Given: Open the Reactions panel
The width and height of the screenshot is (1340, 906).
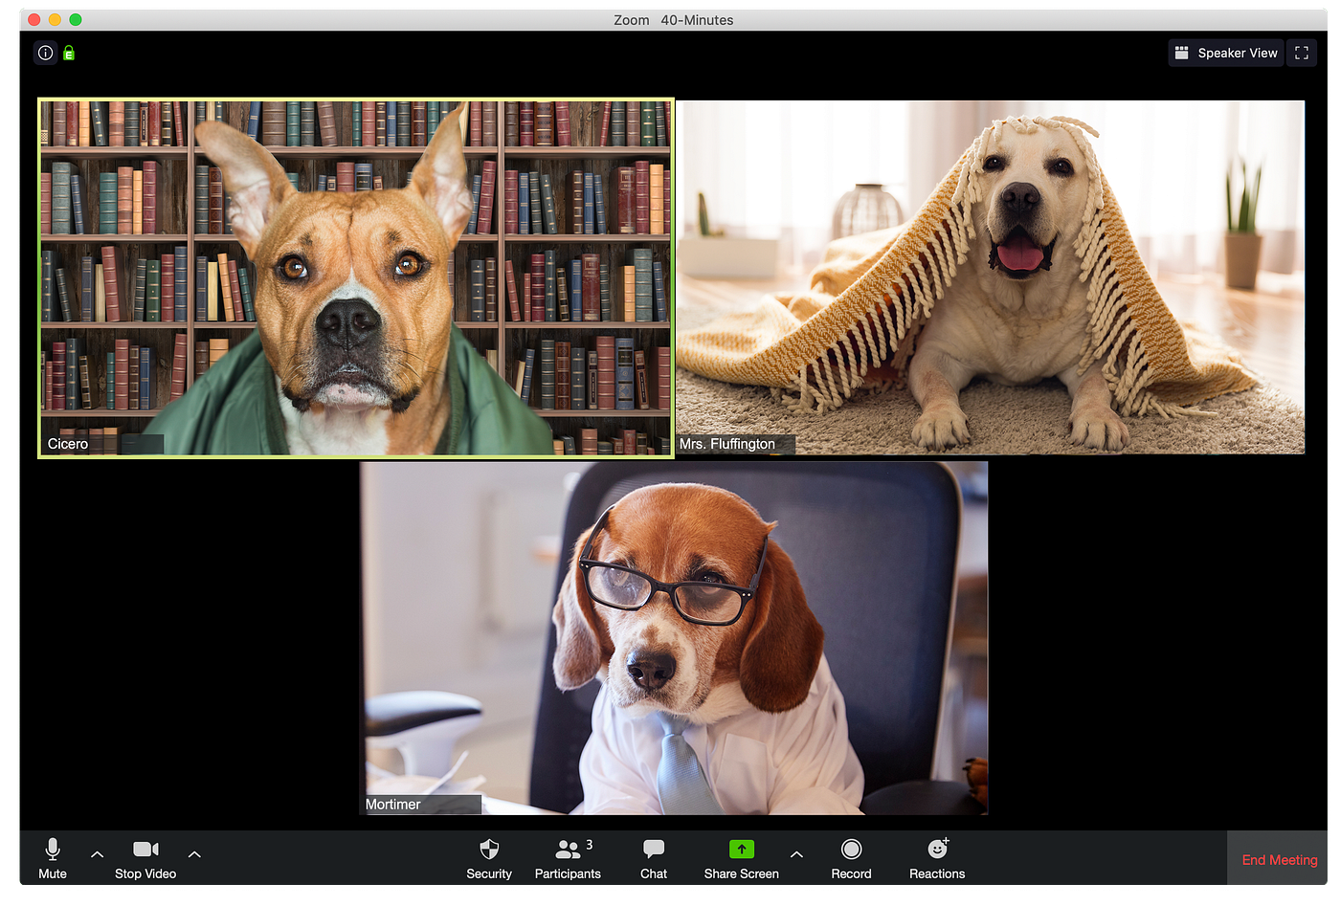Looking at the screenshot, I should [x=936, y=858].
